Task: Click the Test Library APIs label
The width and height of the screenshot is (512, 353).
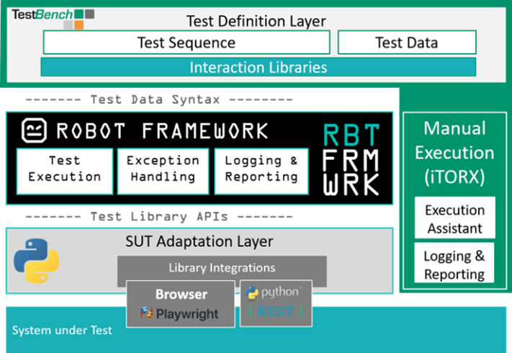Action: point(159,217)
